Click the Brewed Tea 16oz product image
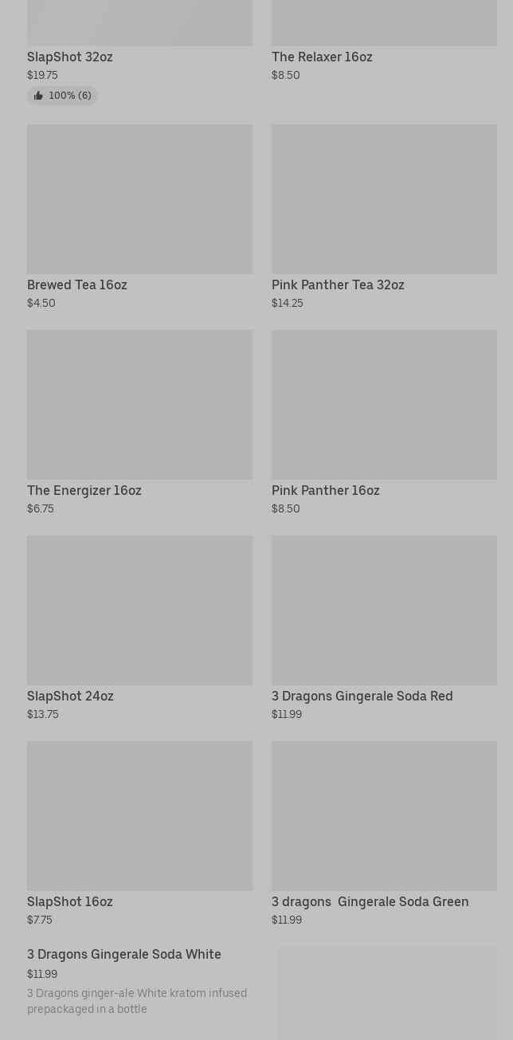This screenshot has width=513, height=1040. pyautogui.click(x=139, y=199)
